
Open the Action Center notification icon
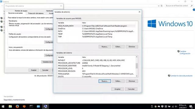pyautogui.click(x=191, y=106)
